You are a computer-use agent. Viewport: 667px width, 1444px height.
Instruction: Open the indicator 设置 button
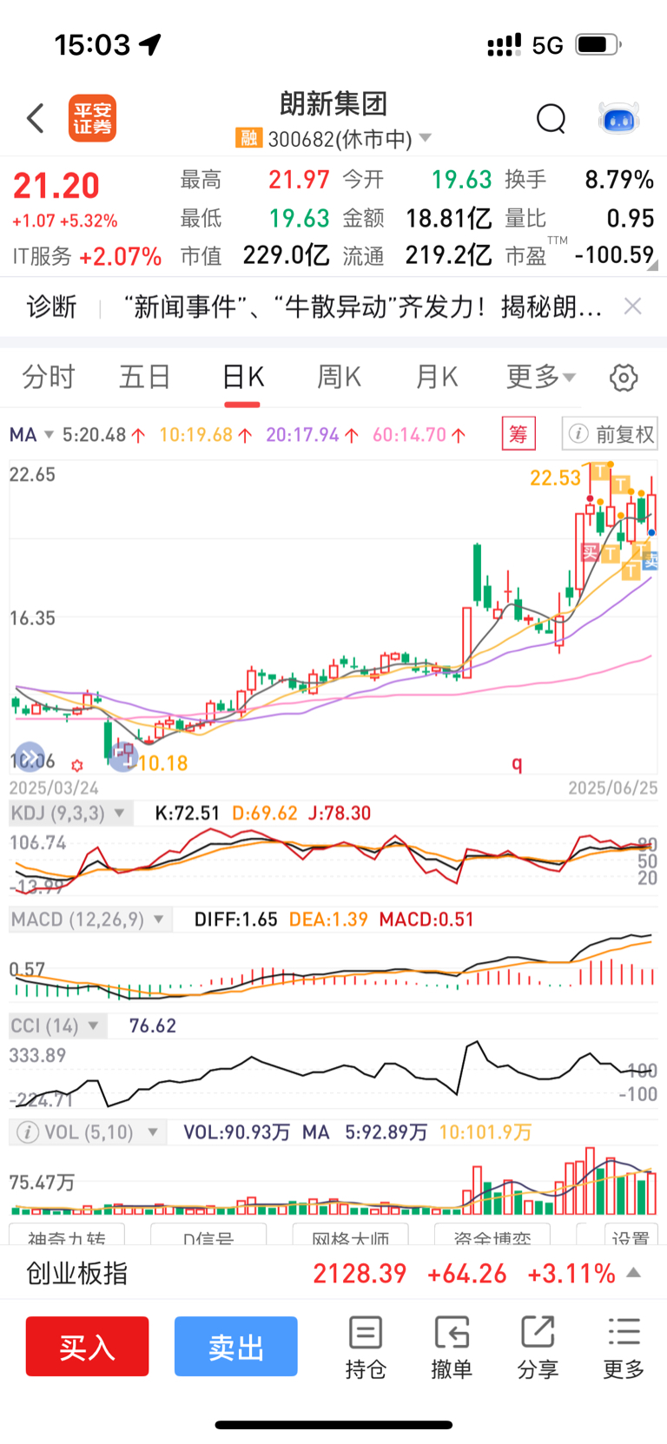coord(631,1236)
